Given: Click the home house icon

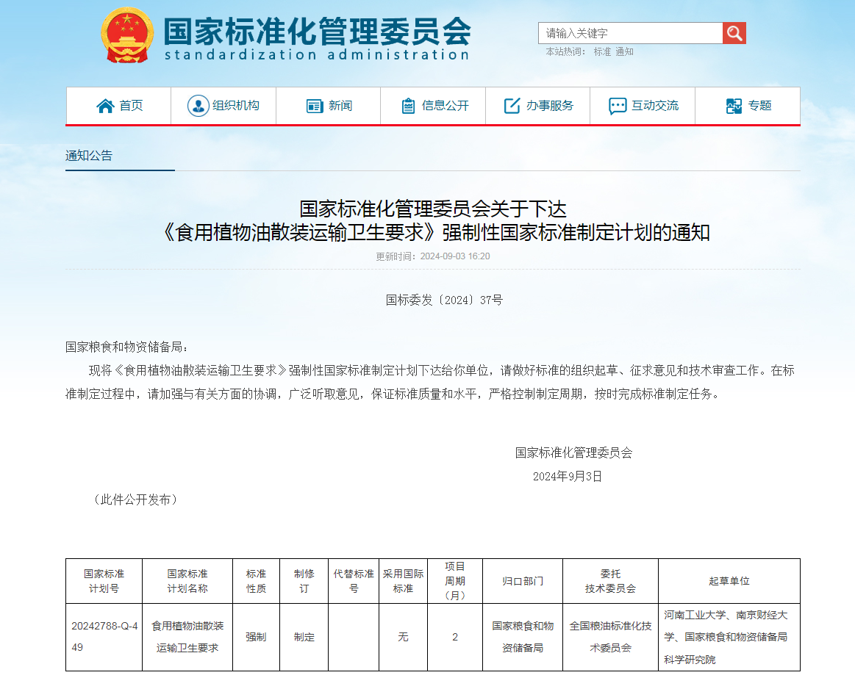Looking at the screenshot, I should click(x=105, y=106).
